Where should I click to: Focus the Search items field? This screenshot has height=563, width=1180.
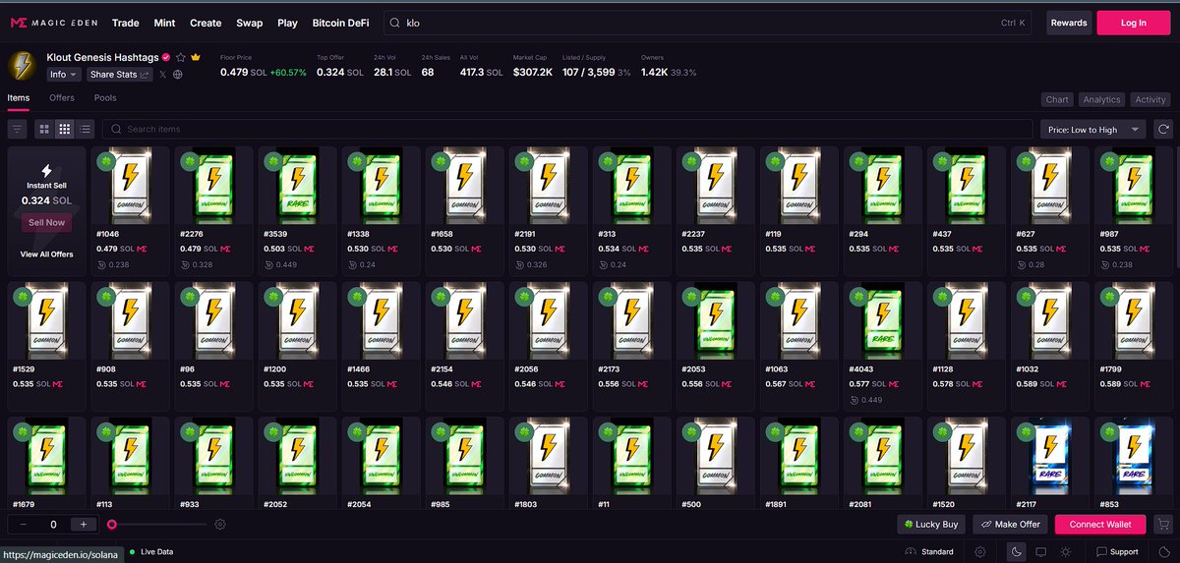tap(567, 129)
